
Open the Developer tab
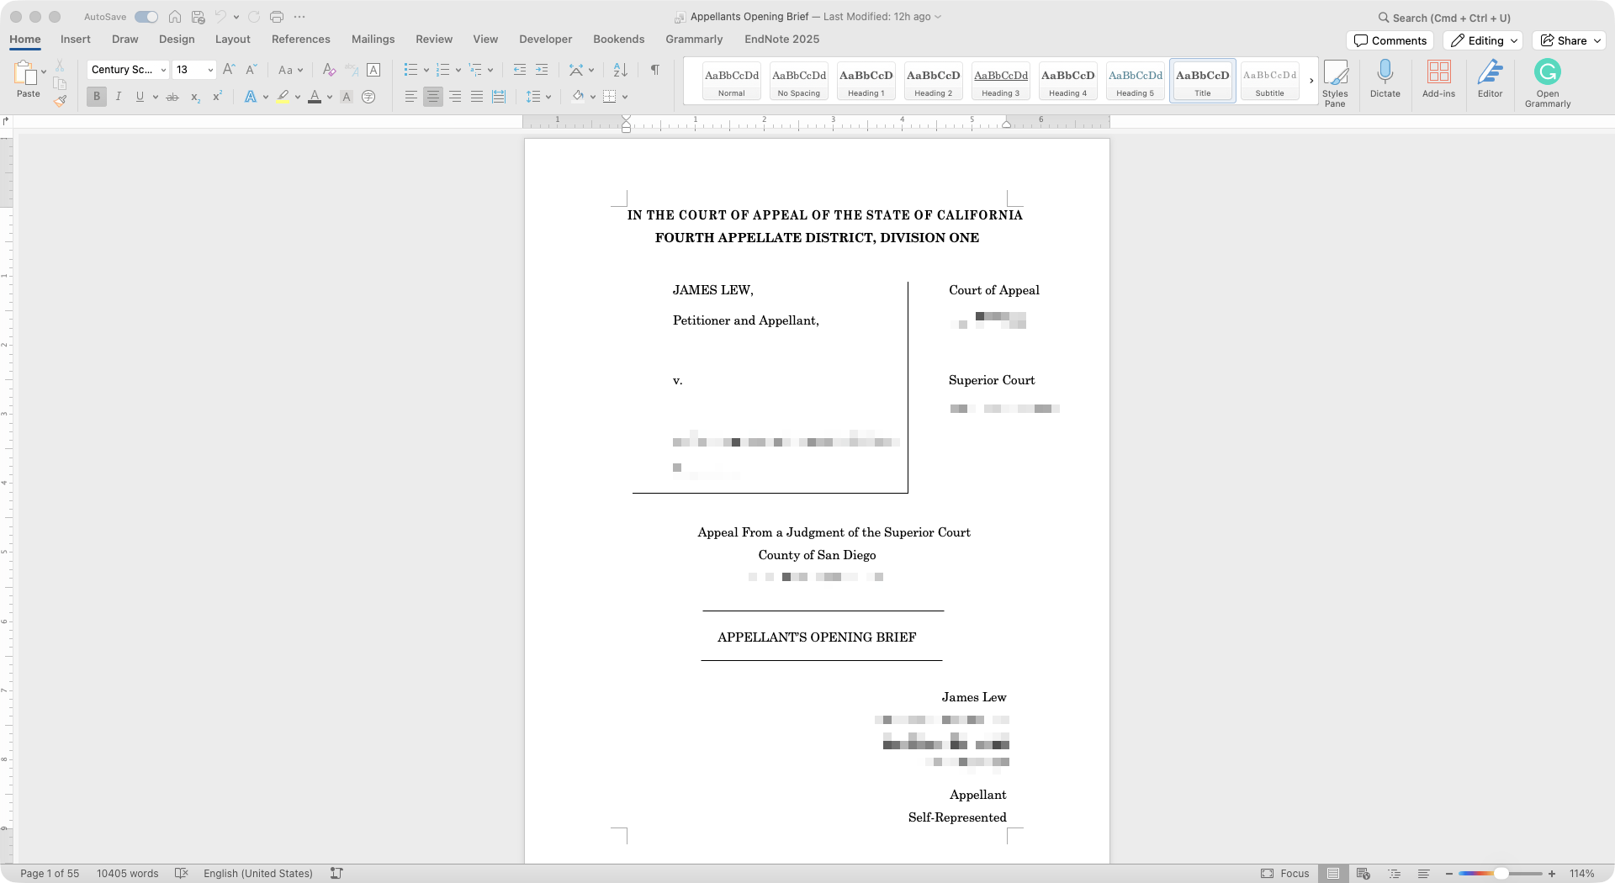[545, 40]
